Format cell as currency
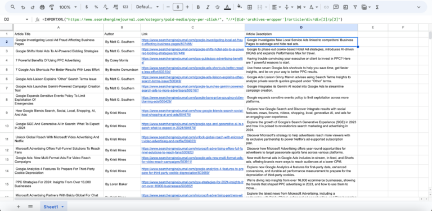Viewport: 432px width, 211px height. 87,7
